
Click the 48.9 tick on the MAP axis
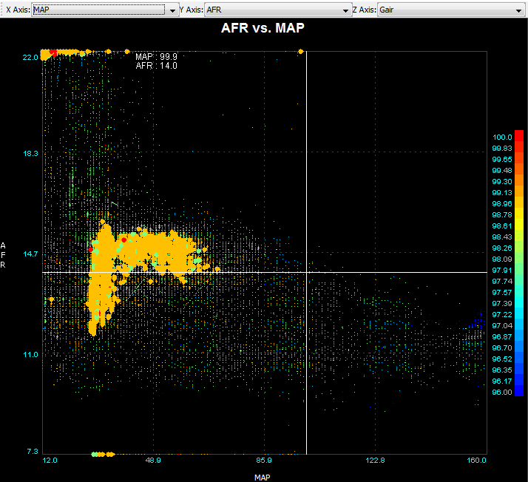tap(153, 461)
